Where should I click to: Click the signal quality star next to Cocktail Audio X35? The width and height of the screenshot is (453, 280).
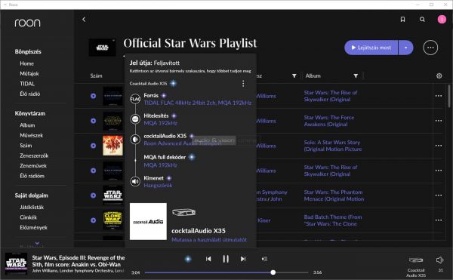[x=173, y=84]
